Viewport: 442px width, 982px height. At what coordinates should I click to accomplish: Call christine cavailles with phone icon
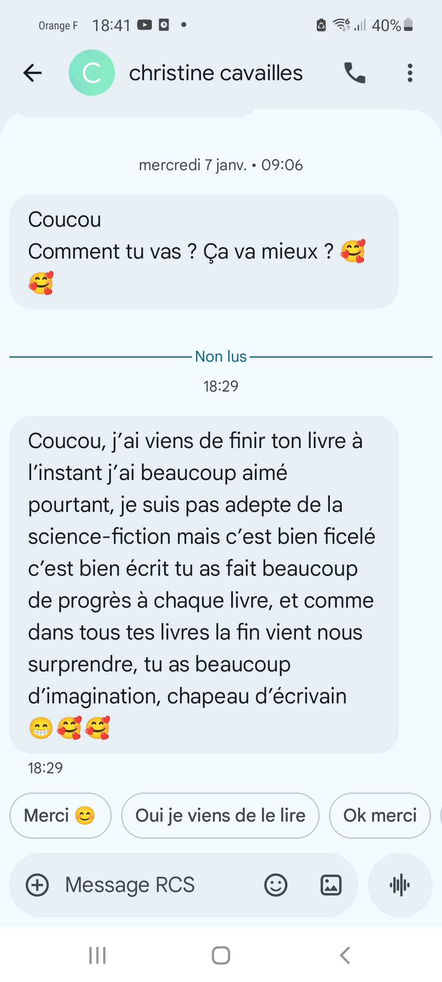pos(355,73)
